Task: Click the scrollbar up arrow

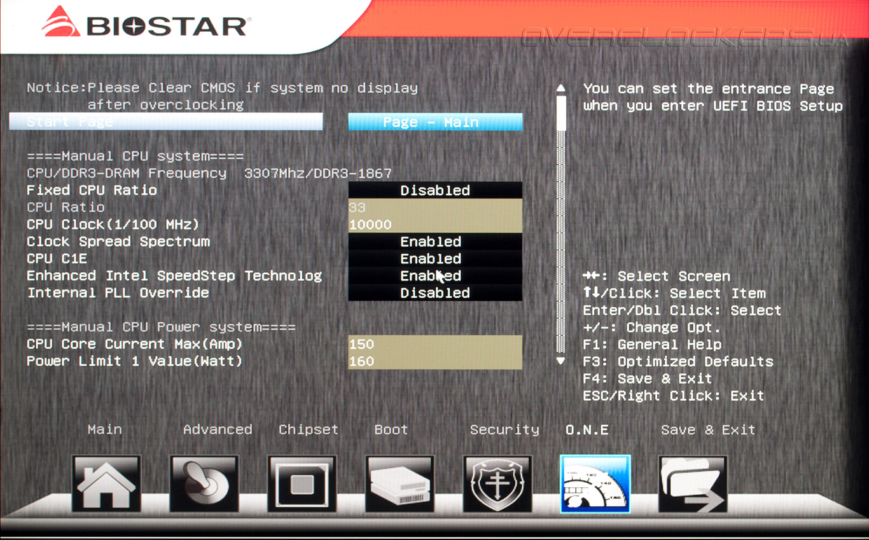Action: pos(560,88)
